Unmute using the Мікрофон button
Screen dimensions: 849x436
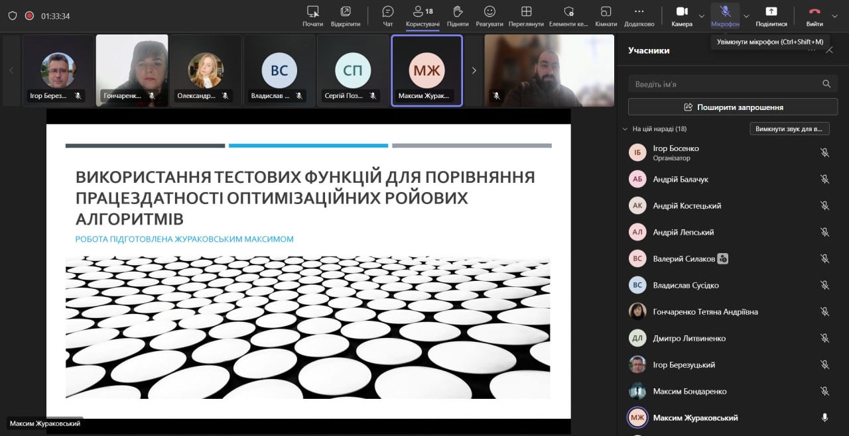725,15
